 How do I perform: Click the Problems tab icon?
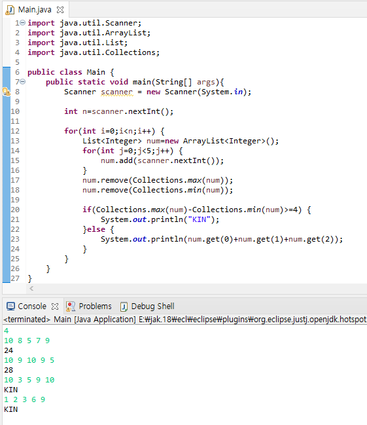tap(71, 306)
